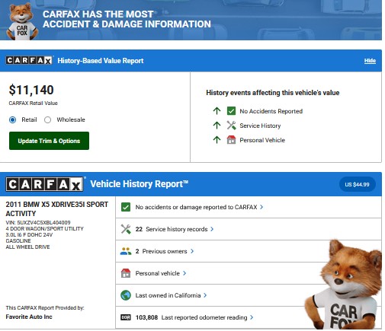Click the house icon next to Personal Vehicle
This screenshot has height=331, width=385.
coord(231,140)
